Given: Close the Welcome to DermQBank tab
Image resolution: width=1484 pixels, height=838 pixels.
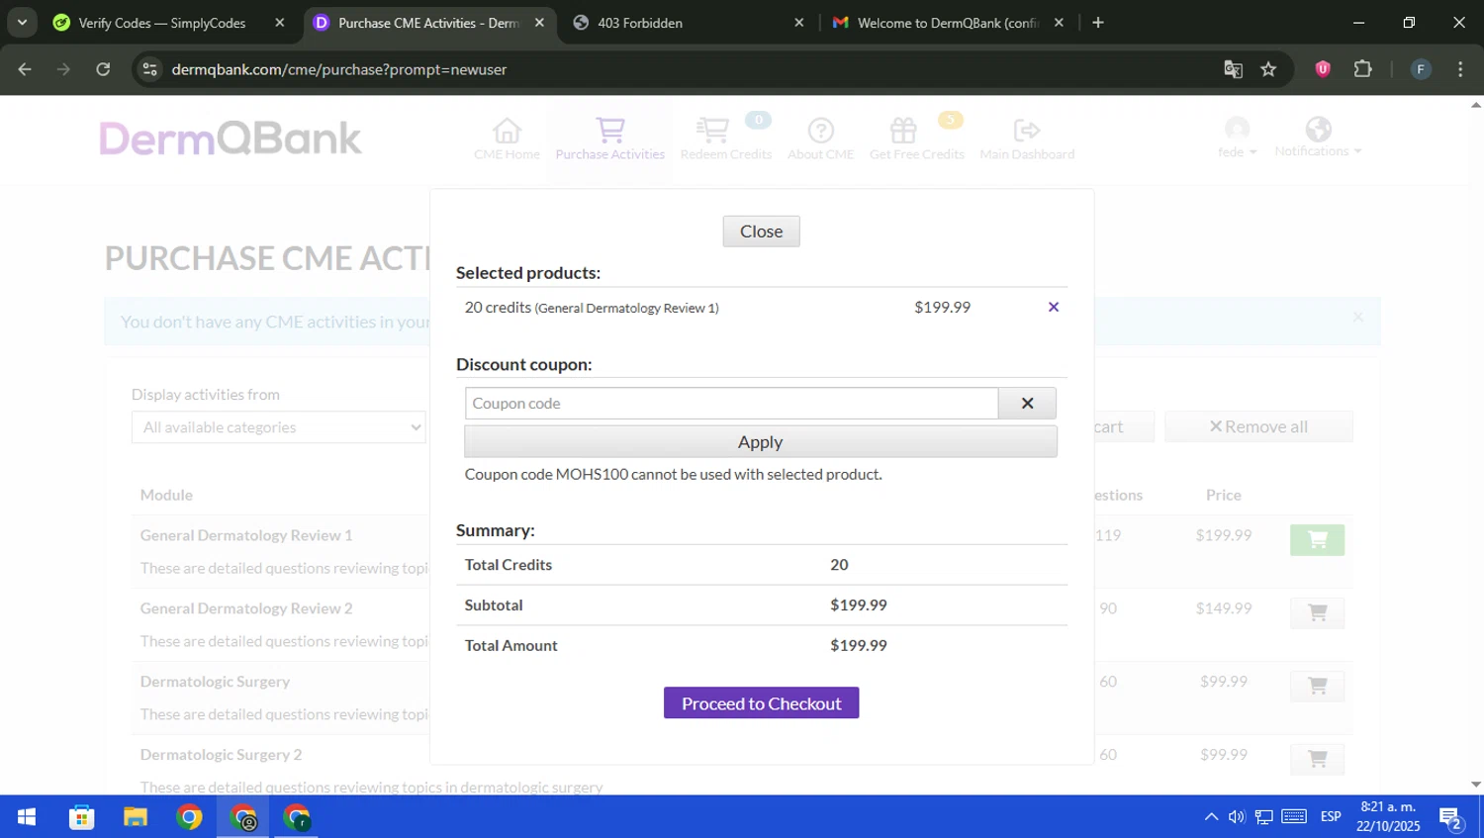Looking at the screenshot, I should (x=1059, y=23).
